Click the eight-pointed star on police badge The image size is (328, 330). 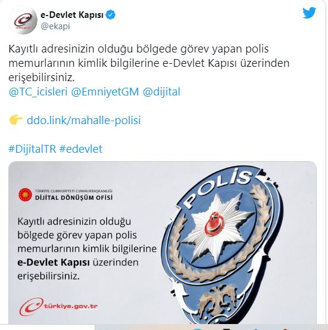pyautogui.click(x=216, y=229)
